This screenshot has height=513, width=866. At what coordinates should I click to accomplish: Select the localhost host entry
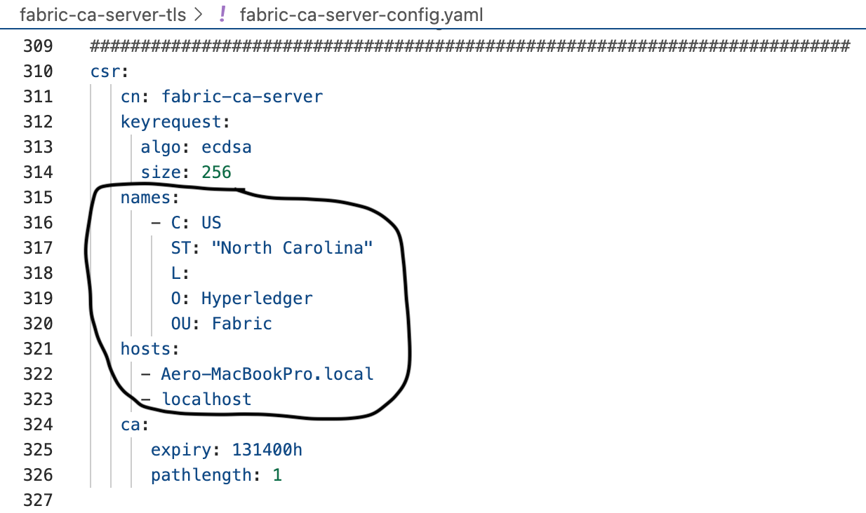(x=206, y=399)
